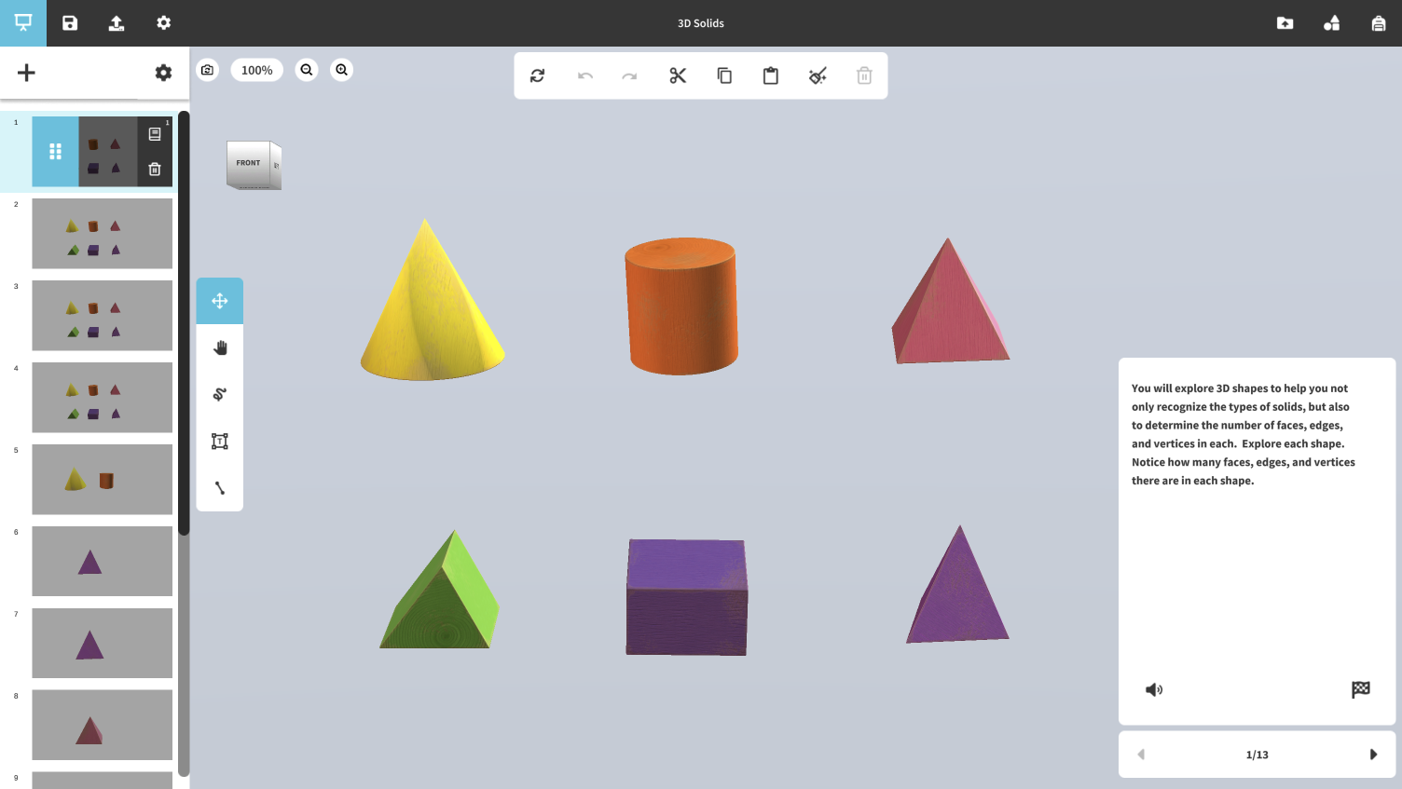Paste from the clipboard icon
This screenshot has height=789, width=1402.
pyautogui.click(x=771, y=75)
